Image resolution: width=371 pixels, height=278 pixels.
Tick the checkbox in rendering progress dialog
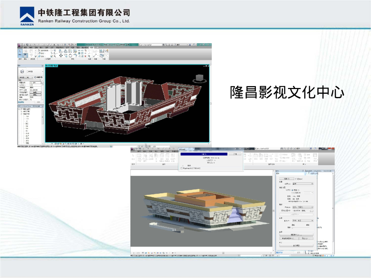181,168
